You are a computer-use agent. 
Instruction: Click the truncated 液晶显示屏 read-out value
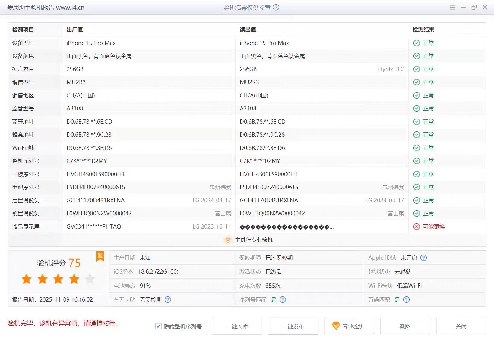286,227
